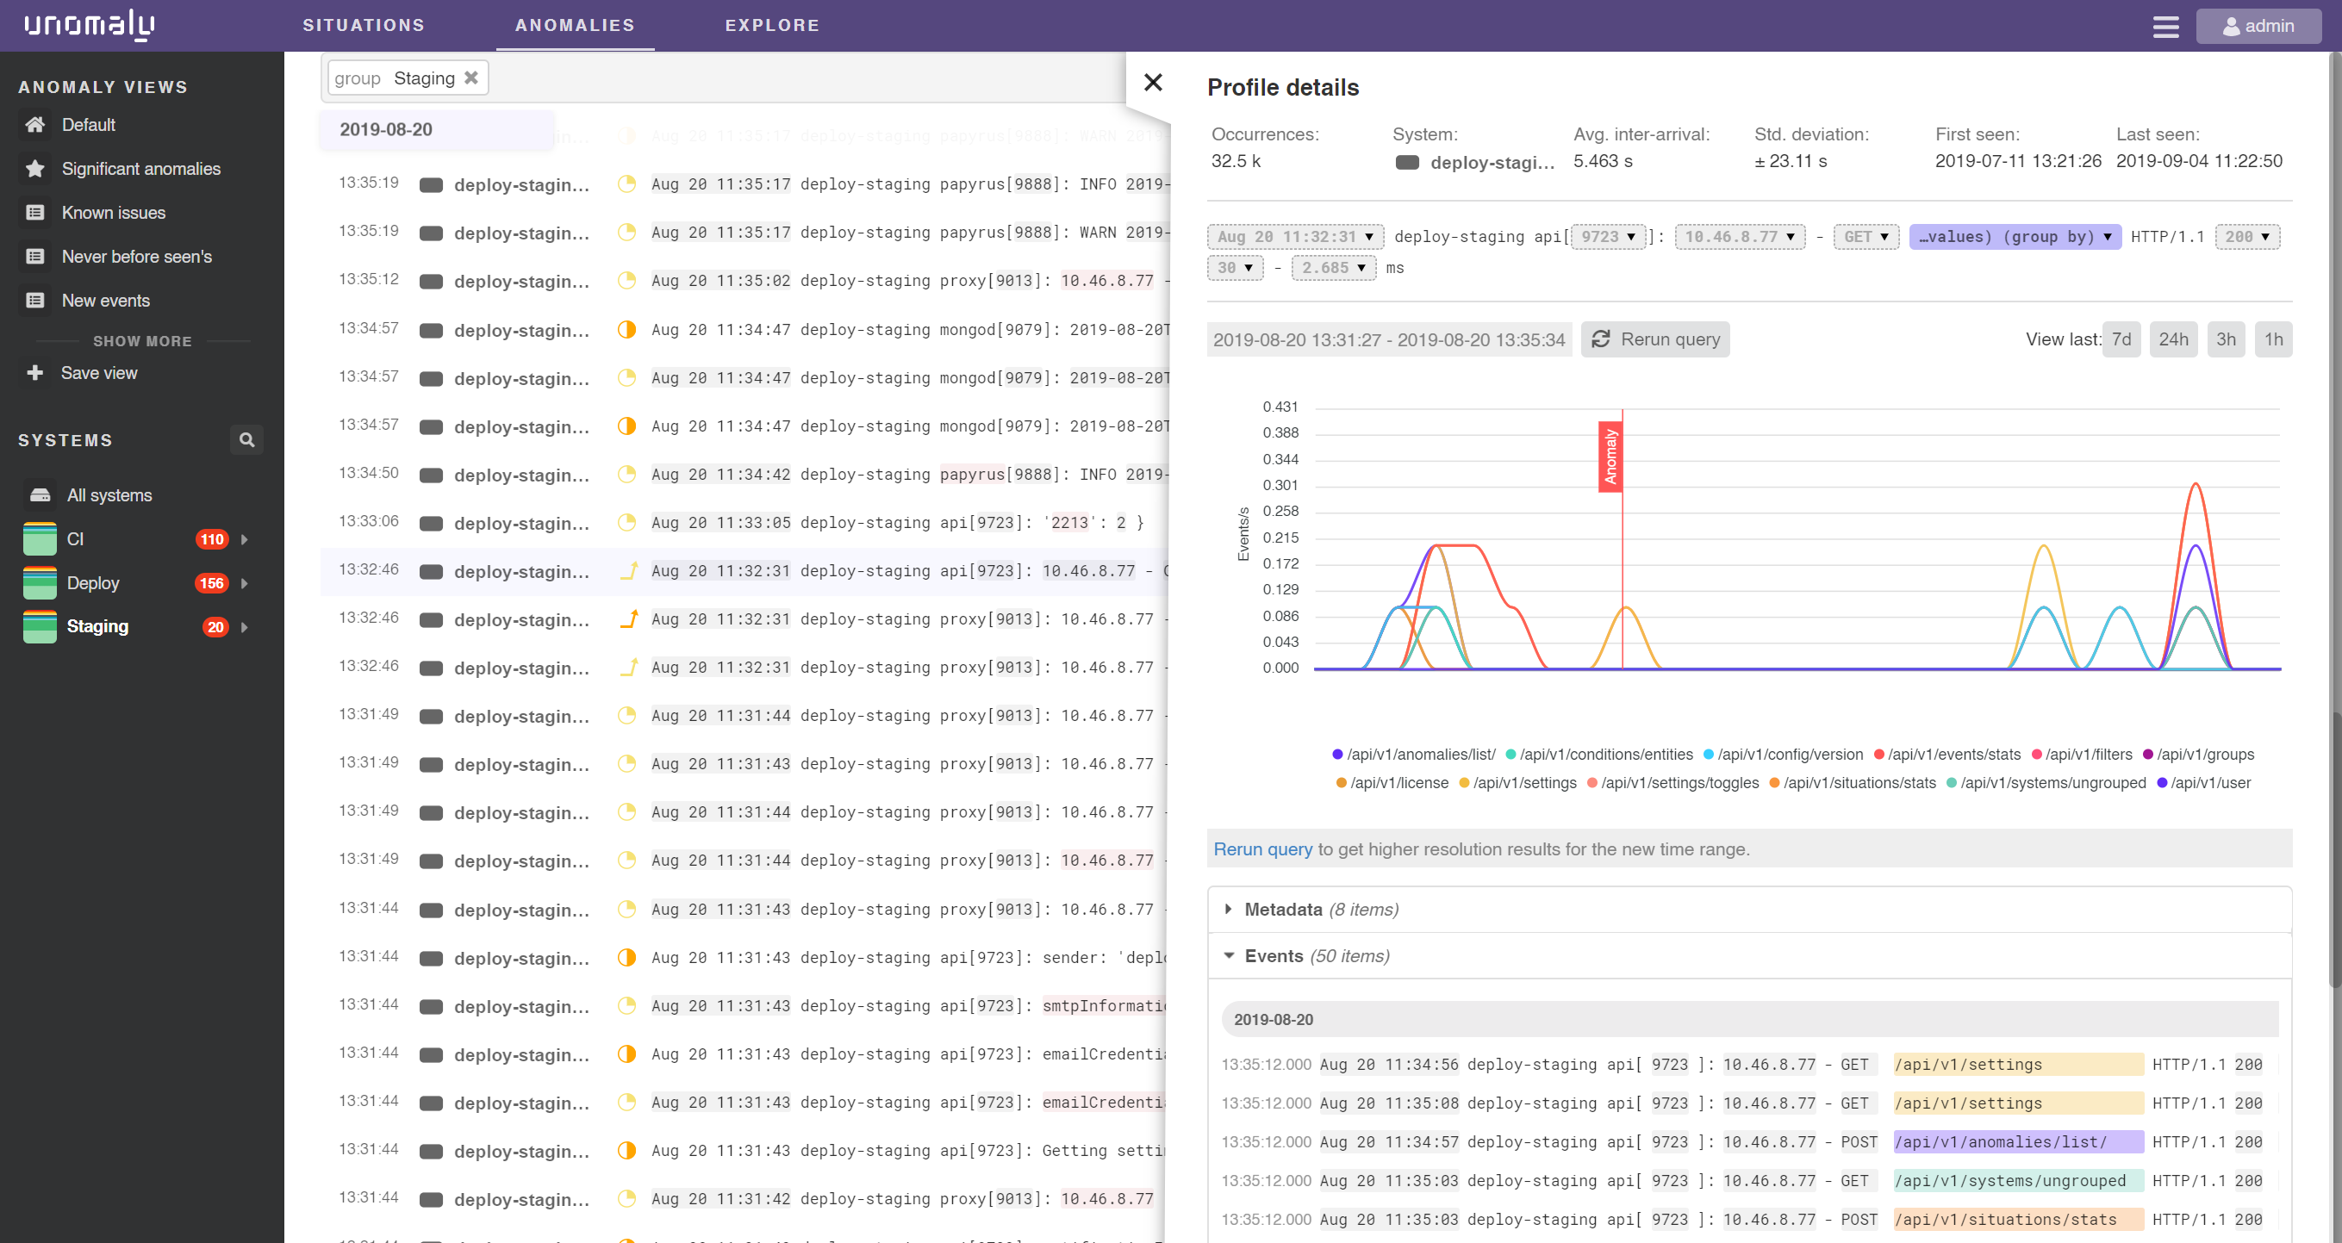
Task: Open the 9723 pid dropdown
Action: (x=1609, y=237)
